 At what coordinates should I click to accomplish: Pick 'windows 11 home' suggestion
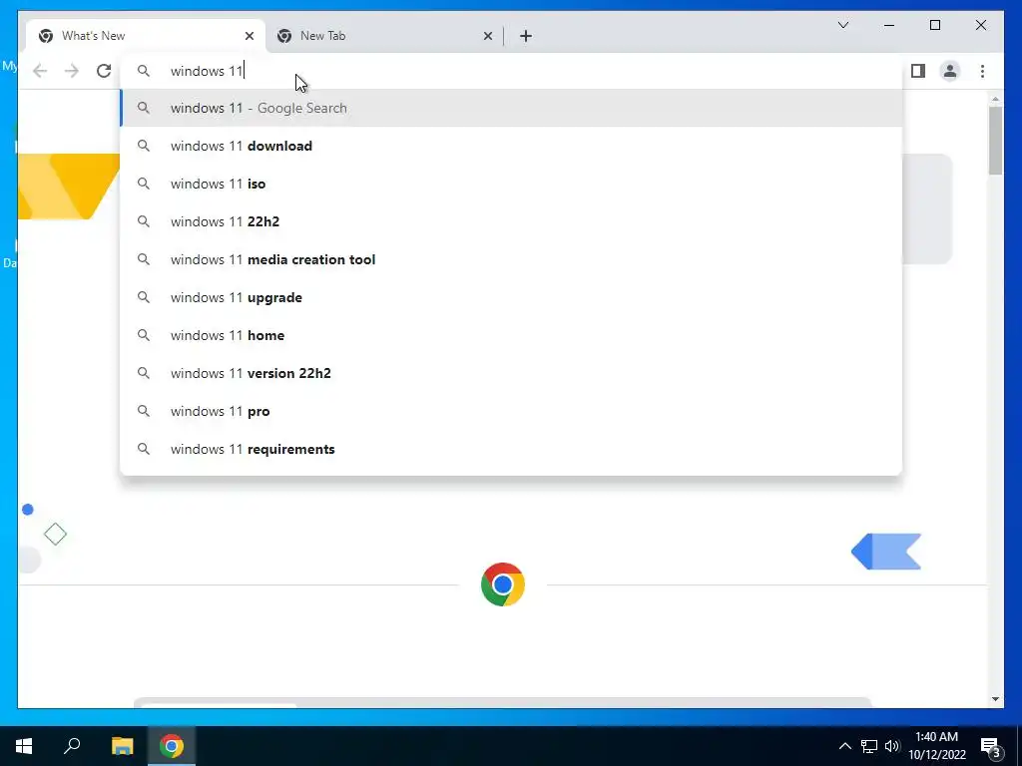point(511,335)
